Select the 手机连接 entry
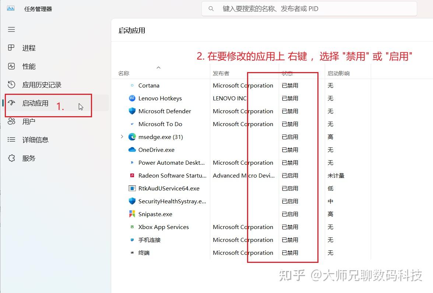This screenshot has height=293, width=433. click(x=149, y=240)
